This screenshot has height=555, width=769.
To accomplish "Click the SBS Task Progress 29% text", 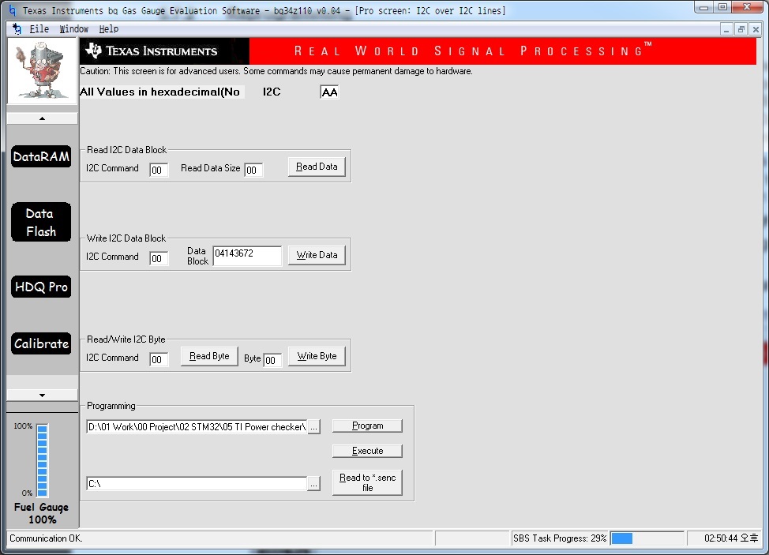I will coord(560,538).
